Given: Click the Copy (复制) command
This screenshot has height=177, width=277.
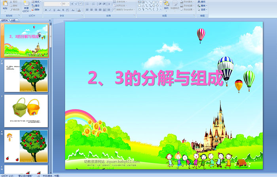Looking at the screenshot, I should (14, 6).
